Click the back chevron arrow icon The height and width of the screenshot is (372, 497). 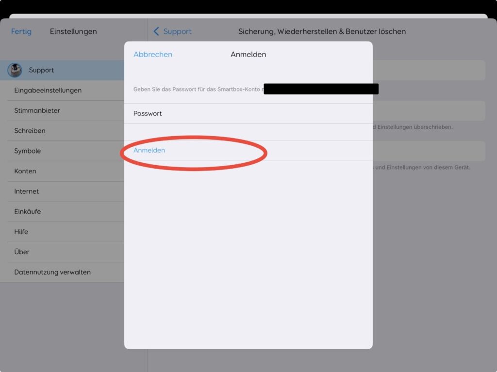click(x=156, y=31)
